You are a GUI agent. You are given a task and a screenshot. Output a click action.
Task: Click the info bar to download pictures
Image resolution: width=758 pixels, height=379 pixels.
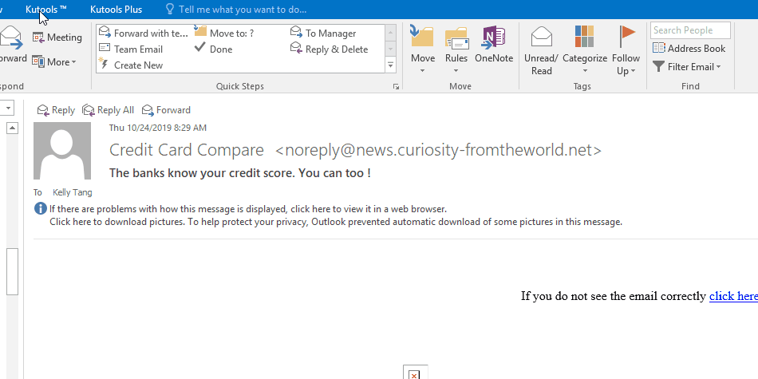click(x=335, y=222)
